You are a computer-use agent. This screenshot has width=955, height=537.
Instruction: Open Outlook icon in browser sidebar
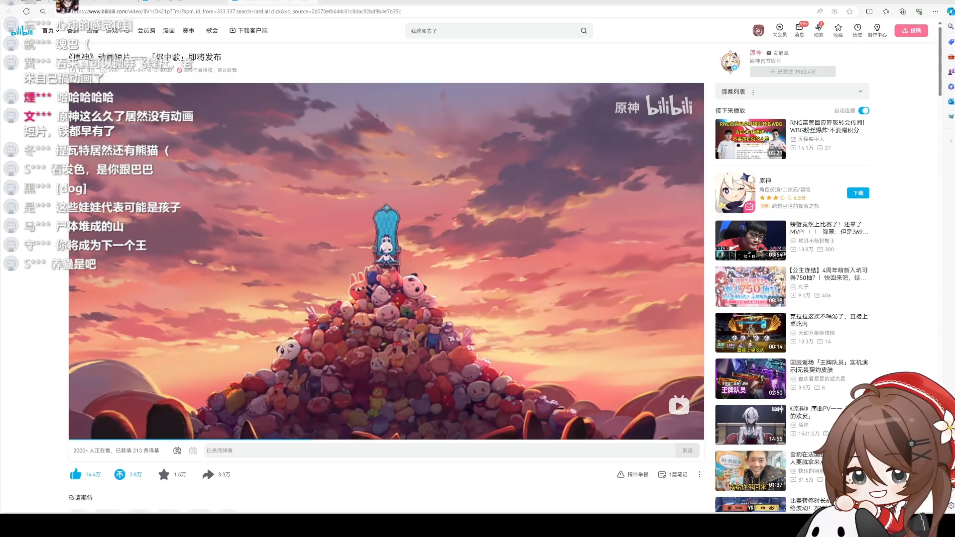tap(951, 101)
